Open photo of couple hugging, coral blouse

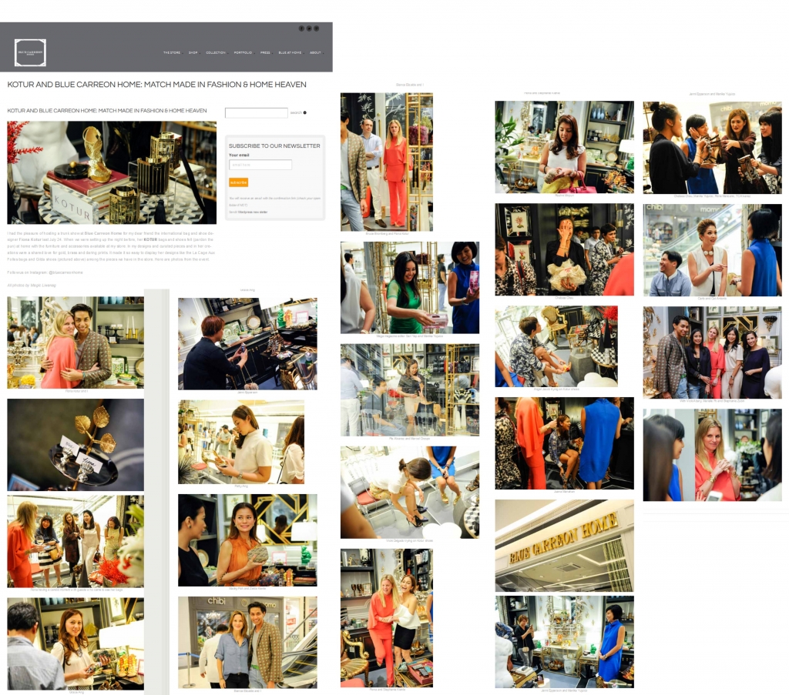76,342
